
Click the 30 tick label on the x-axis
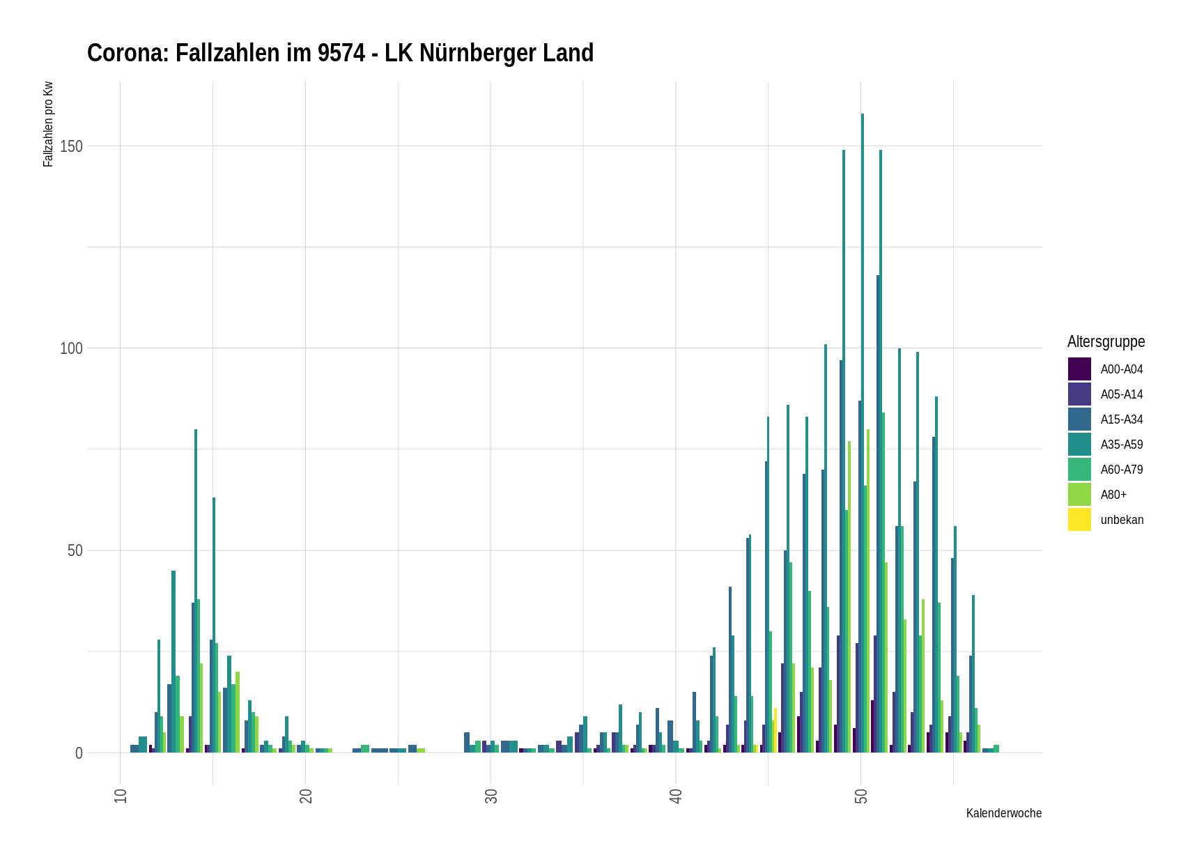(x=491, y=796)
